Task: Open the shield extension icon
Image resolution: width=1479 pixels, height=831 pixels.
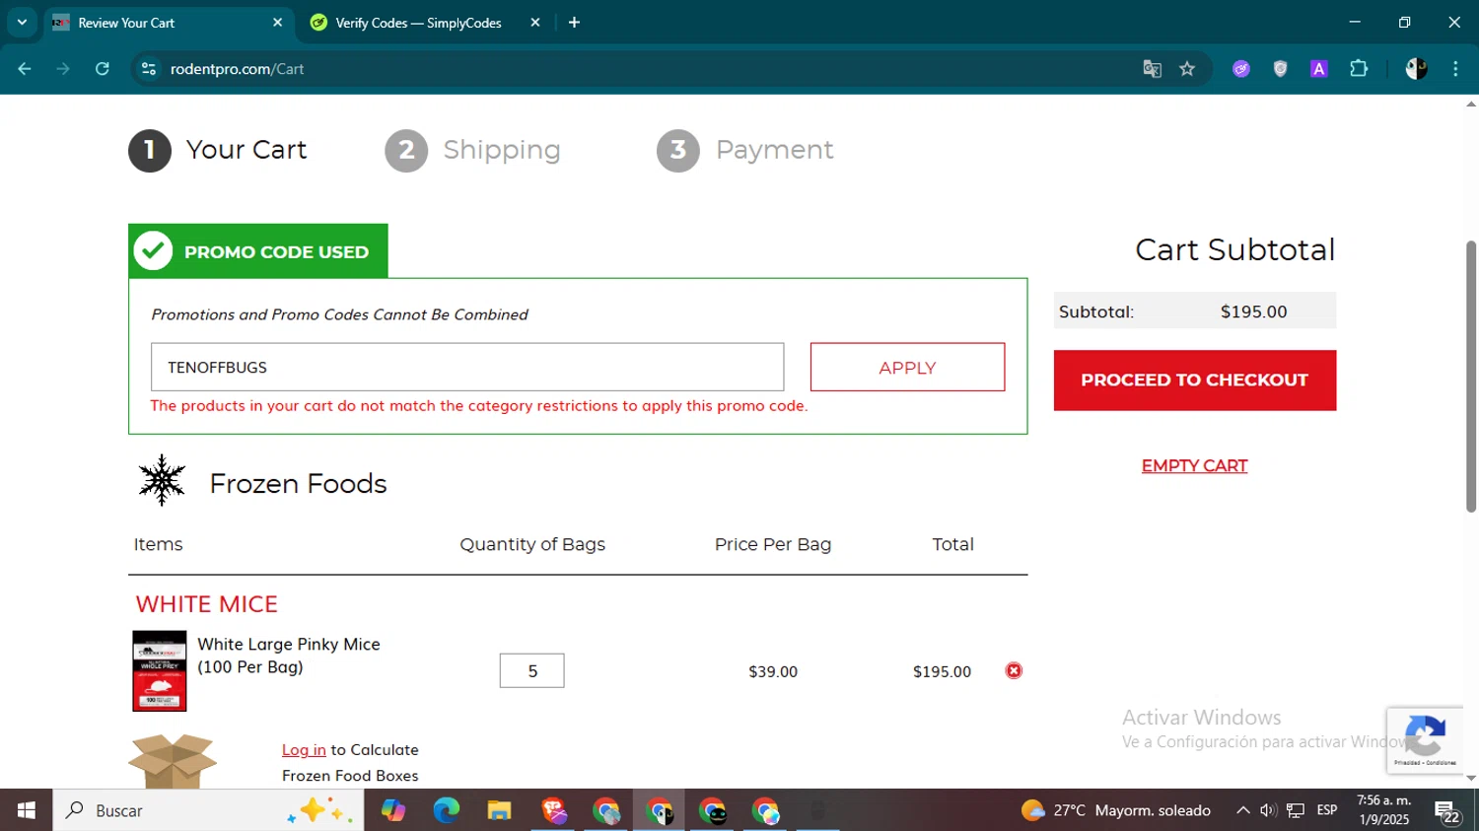Action: 1280,69
